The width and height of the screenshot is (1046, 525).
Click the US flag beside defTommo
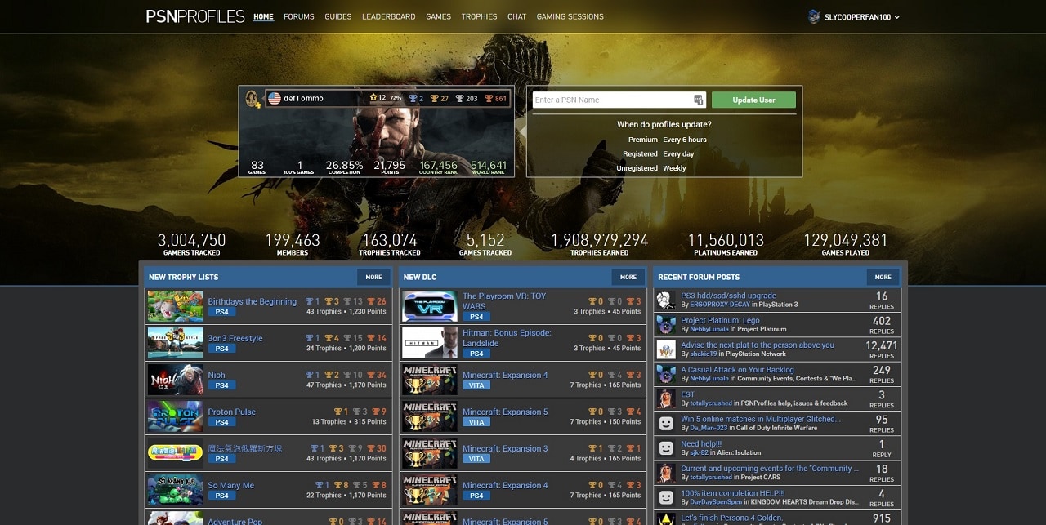point(275,97)
